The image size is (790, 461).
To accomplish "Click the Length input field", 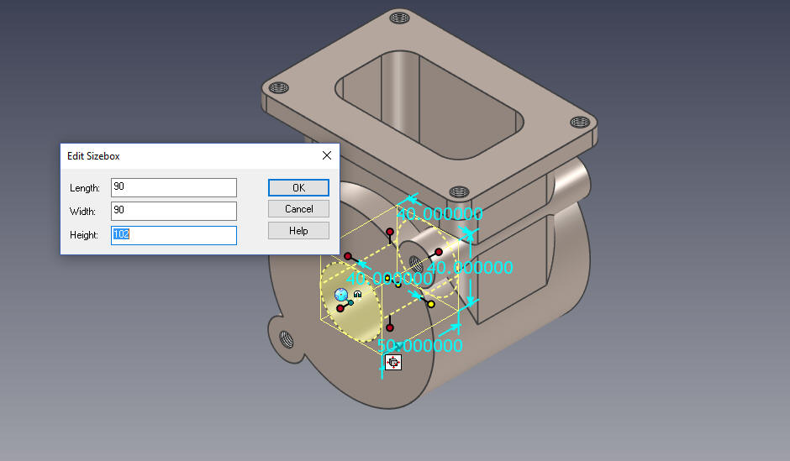I will click(174, 187).
